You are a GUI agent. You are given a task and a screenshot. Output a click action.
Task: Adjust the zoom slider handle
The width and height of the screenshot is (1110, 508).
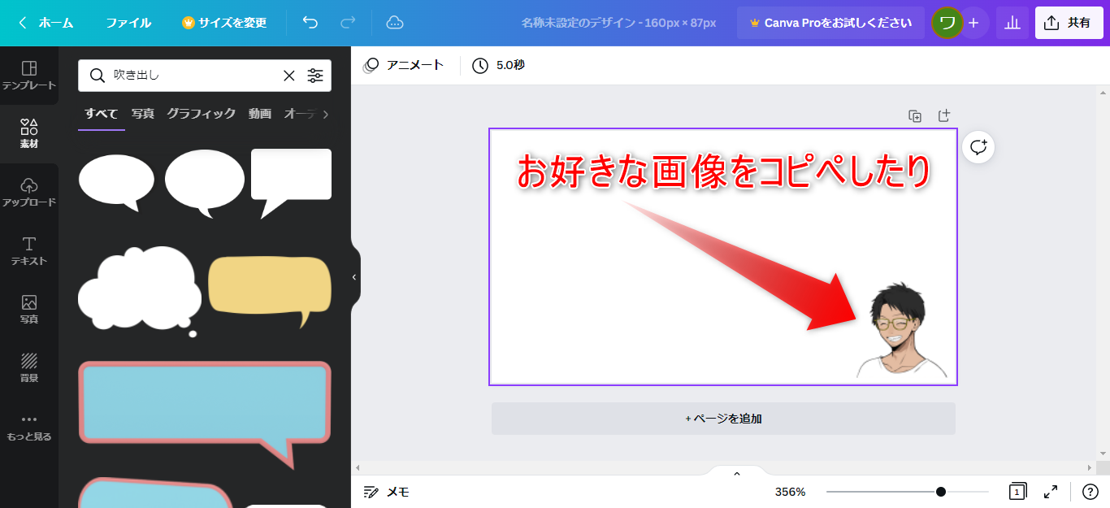[941, 492]
